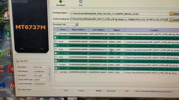
Task: Sort by the End Address column header
Action: point(98,30)
